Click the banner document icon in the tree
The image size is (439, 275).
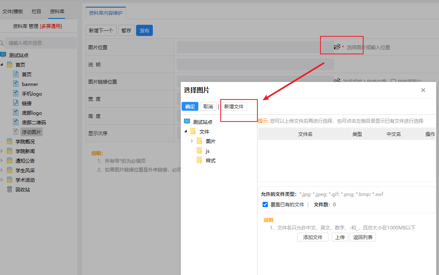pos(16,84)
